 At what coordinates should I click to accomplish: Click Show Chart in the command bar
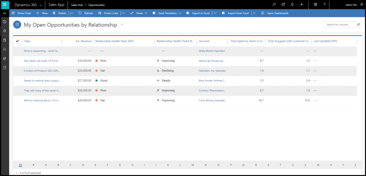pyautogui.click(x=21, y=13)
